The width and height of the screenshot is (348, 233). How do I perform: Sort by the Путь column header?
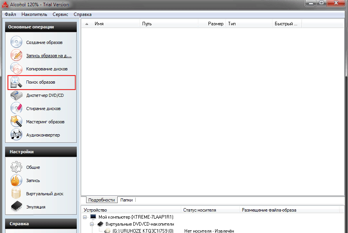pos(169,24)
